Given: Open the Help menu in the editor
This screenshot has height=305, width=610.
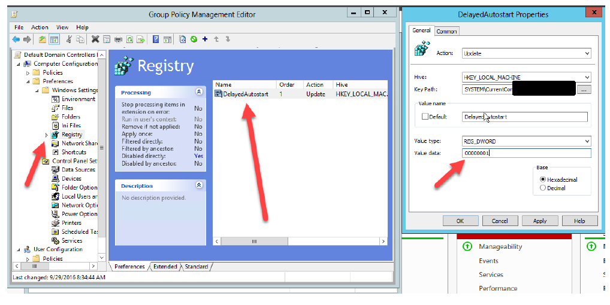Looking at the screenshot, I should [x=82, y=27].
